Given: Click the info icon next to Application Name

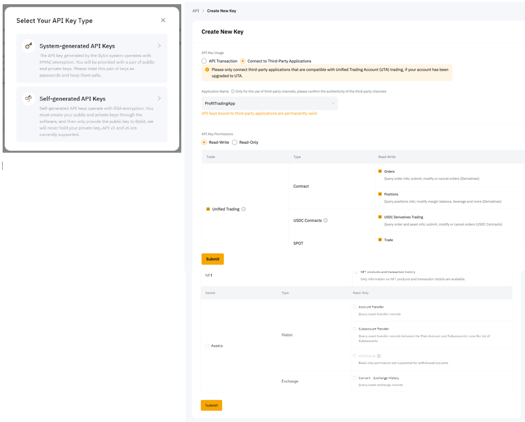Looking at the screenshot, I should point(233,92).
